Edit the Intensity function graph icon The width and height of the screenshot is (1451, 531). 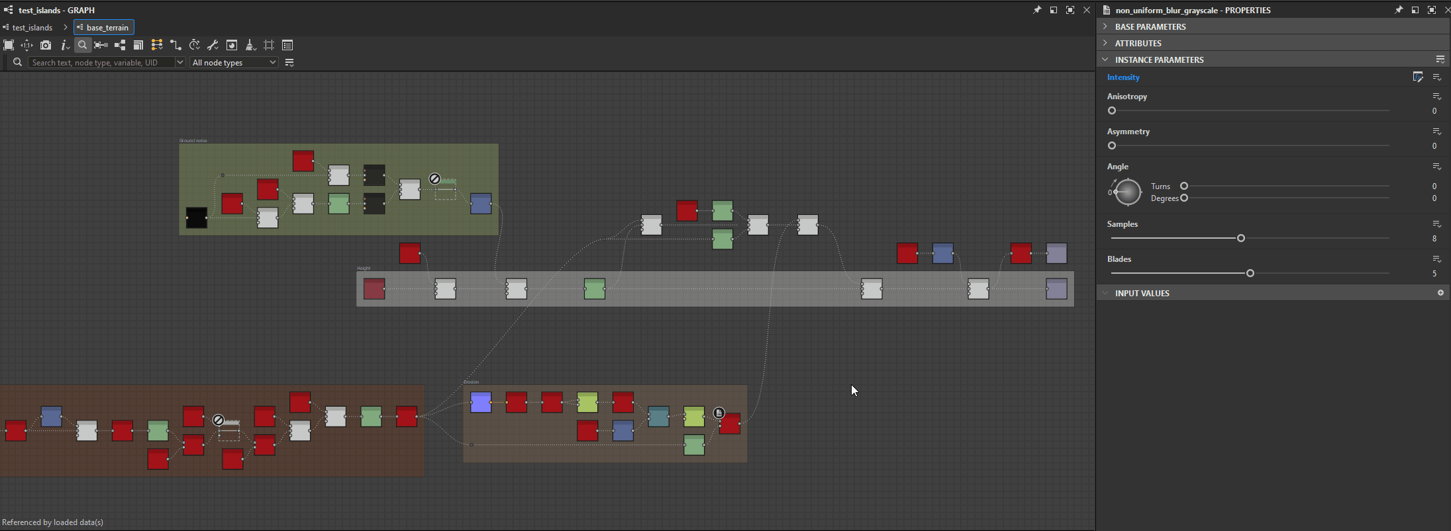(x=1418, y=77)
